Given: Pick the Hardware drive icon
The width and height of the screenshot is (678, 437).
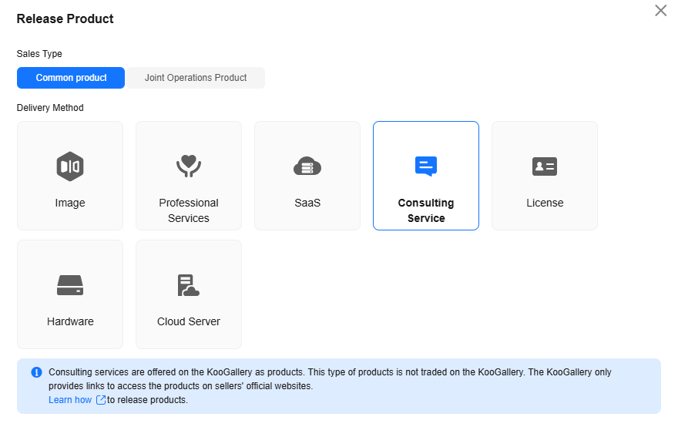Looking at the screenshot, I should [x=70, y=285].
